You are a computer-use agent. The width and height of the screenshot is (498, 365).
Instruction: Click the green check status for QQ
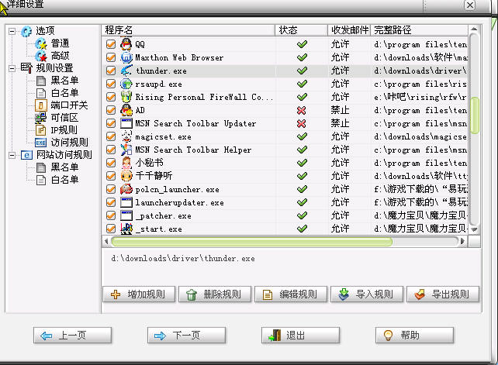[302, 44]
